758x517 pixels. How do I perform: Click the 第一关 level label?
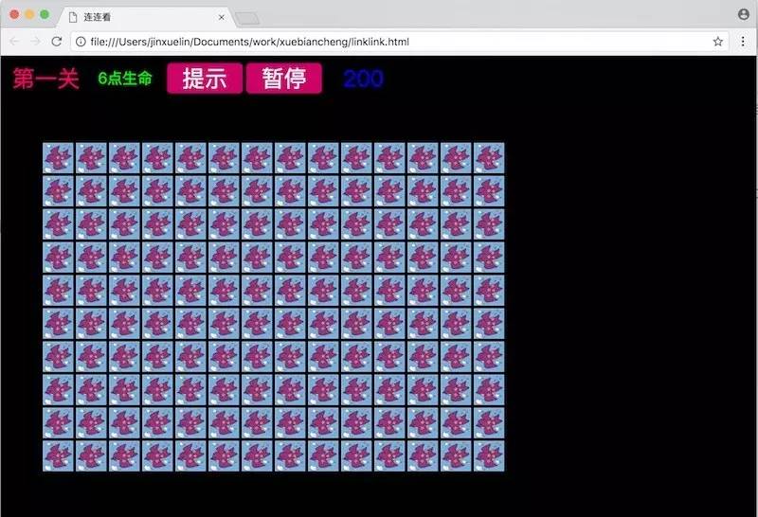45,79
